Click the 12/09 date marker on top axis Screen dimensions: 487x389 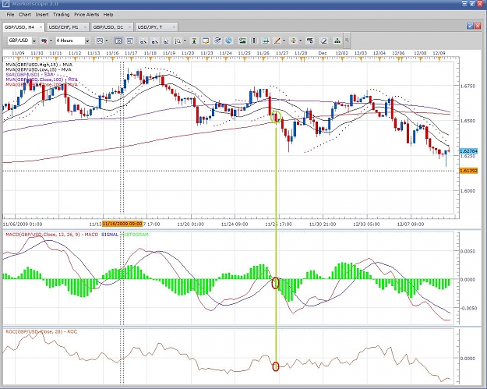pos(439,53)
